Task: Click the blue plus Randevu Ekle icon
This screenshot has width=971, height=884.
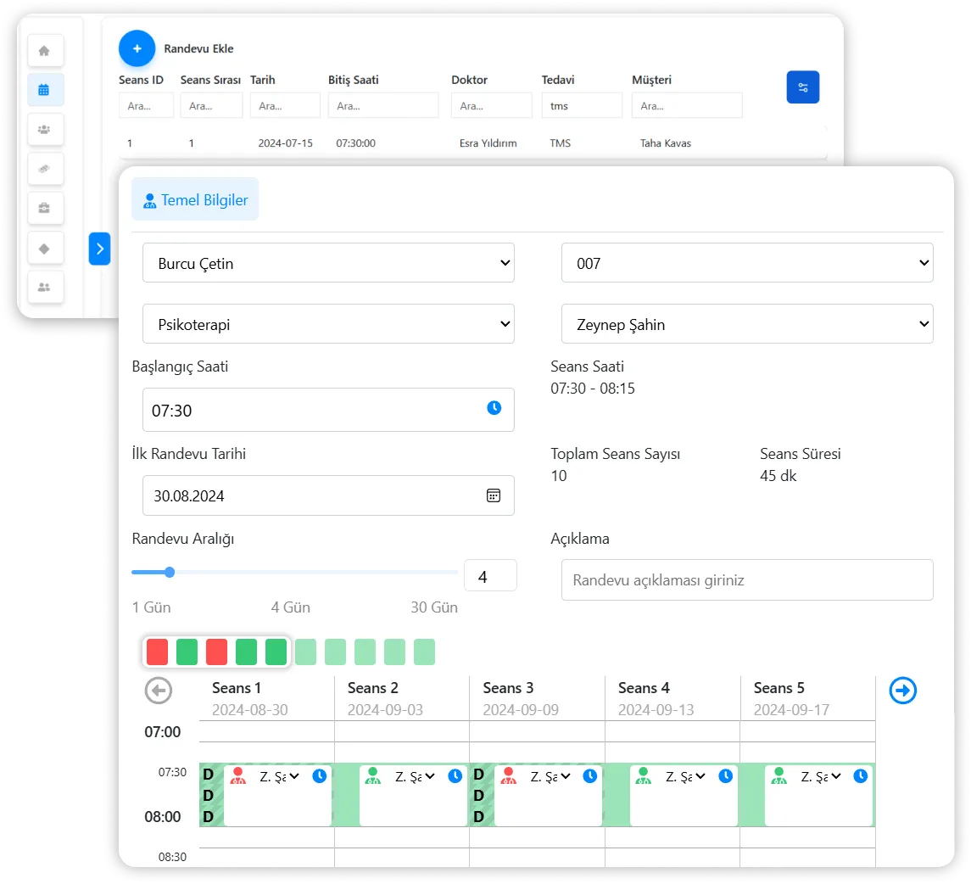Action: tap(137, 48)
